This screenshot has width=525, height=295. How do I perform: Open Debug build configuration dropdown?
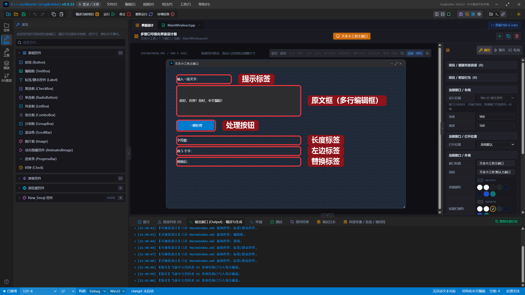pyautogui.click(x=97, y=291)
